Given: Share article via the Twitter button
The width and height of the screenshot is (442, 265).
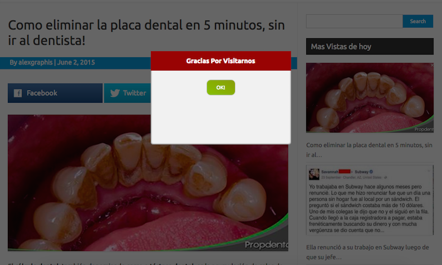Looking at the screenshot, I should pyautogui.click(x=127, y=93).
